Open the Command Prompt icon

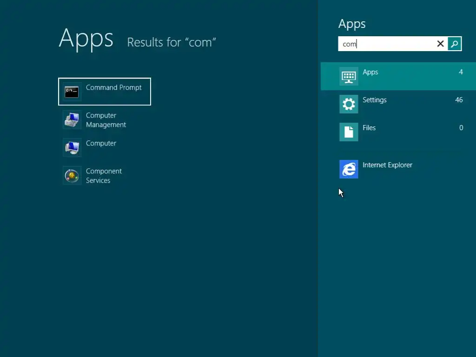coord(72,92)
